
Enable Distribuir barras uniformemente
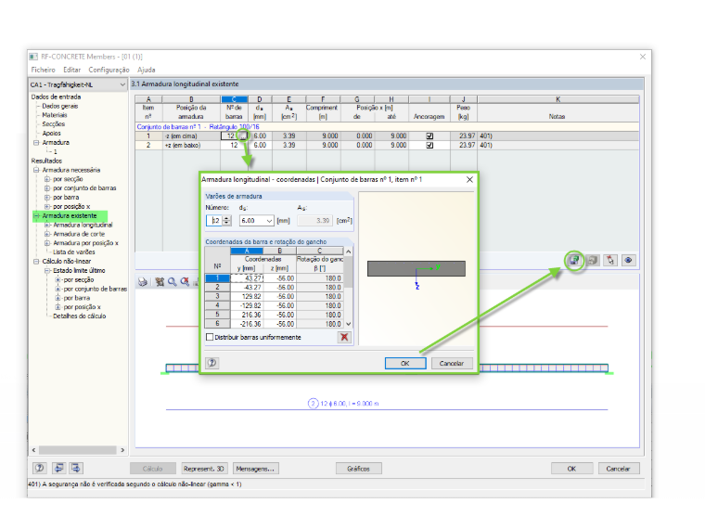coord(210,337)
